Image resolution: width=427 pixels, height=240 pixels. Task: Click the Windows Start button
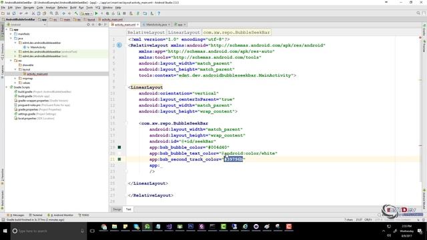[x=5, y=231]
